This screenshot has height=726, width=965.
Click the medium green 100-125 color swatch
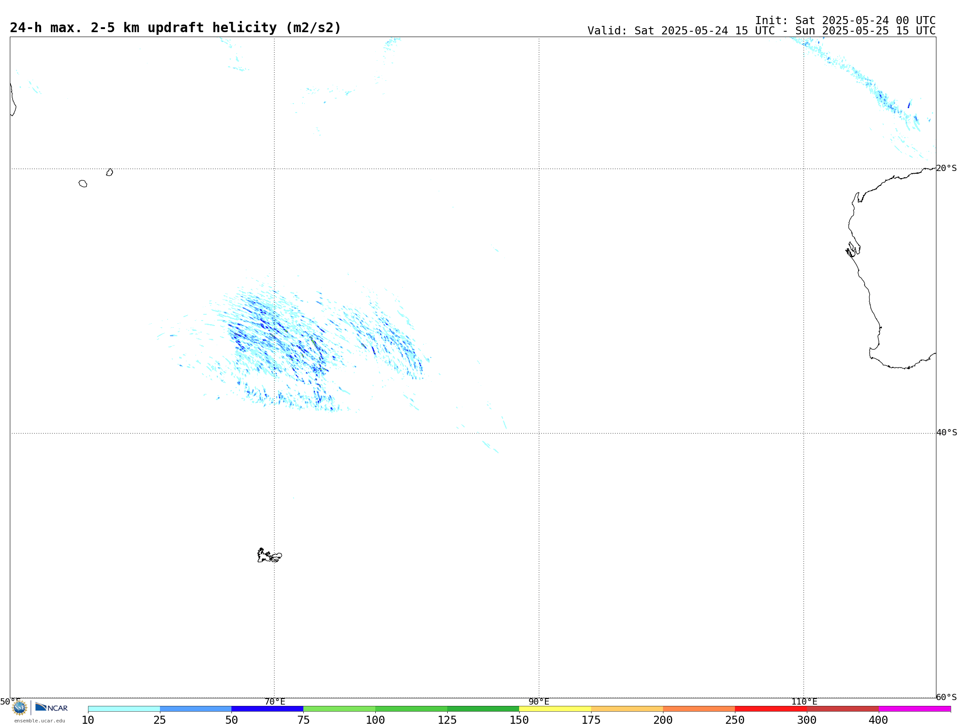[x=411, y=709]
